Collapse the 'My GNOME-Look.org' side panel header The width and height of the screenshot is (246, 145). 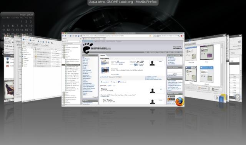pos(175,55)
